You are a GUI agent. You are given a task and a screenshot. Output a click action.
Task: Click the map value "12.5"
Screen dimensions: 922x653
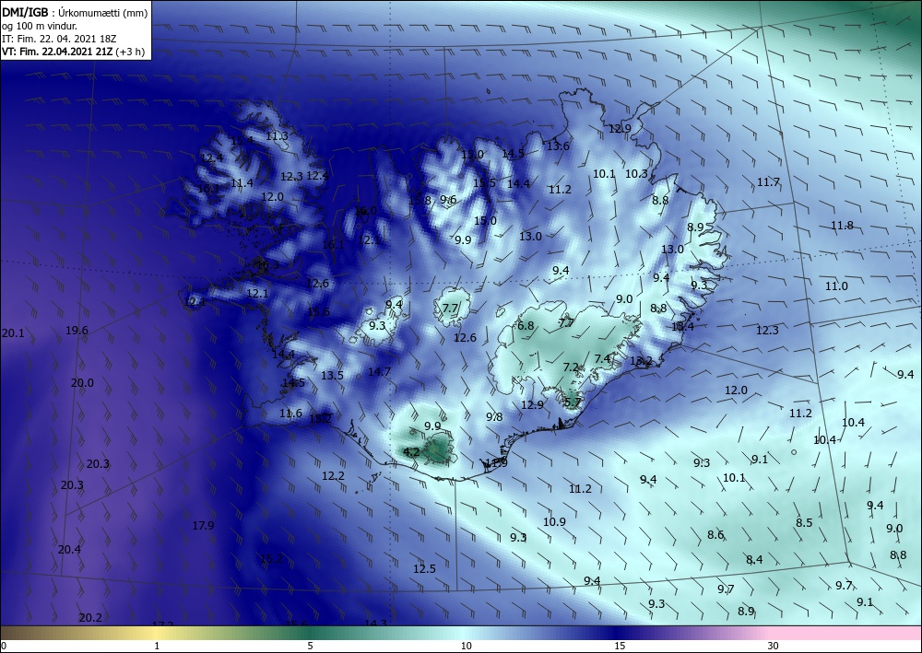(424, 568)
